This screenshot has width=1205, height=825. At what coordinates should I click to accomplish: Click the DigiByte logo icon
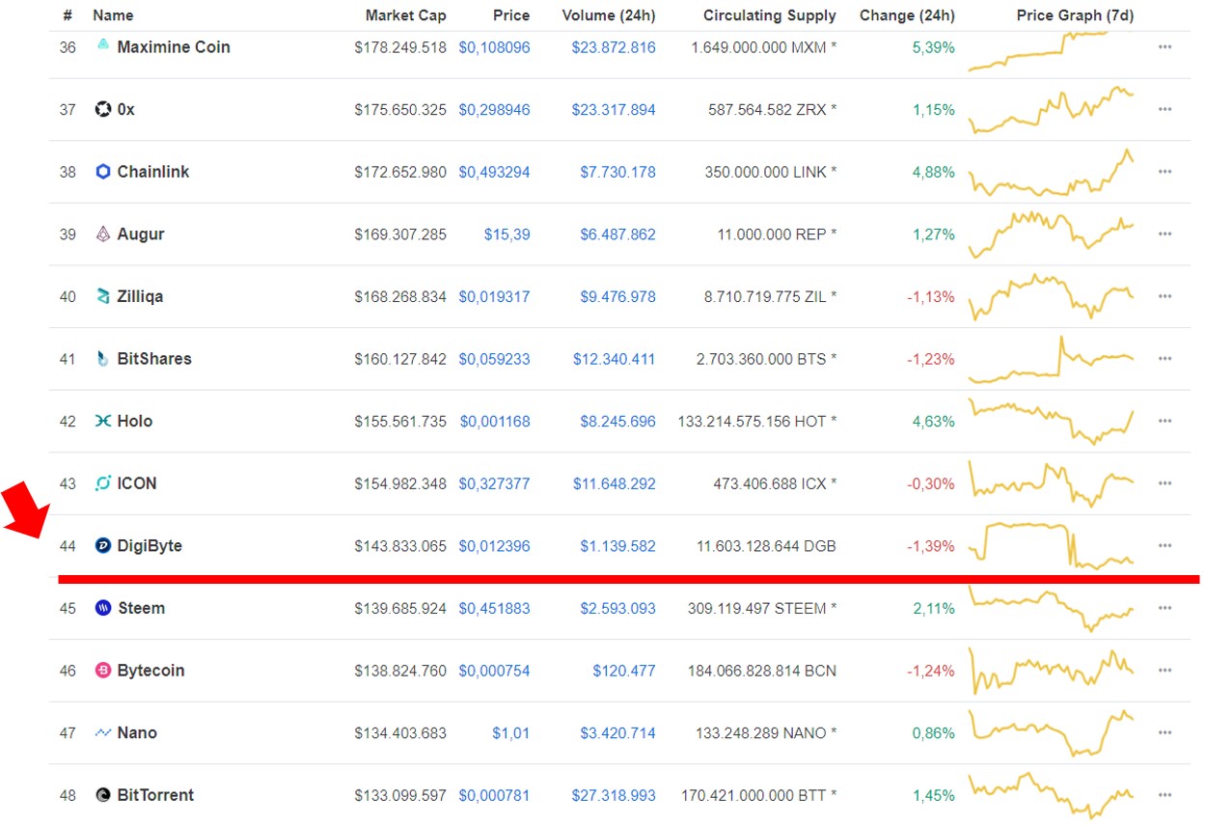(x=103, y=546)
